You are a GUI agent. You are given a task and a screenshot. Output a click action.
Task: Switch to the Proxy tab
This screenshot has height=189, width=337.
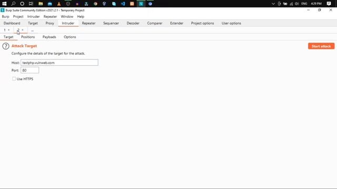coord(49,23)
